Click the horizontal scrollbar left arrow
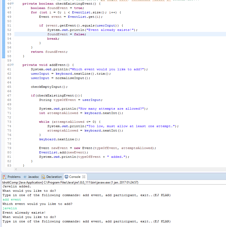The image size is (226, 227). (15, 169)
